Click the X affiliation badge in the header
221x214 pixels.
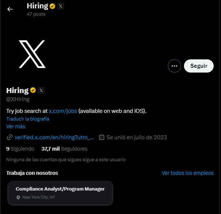[x=60, y=6]
